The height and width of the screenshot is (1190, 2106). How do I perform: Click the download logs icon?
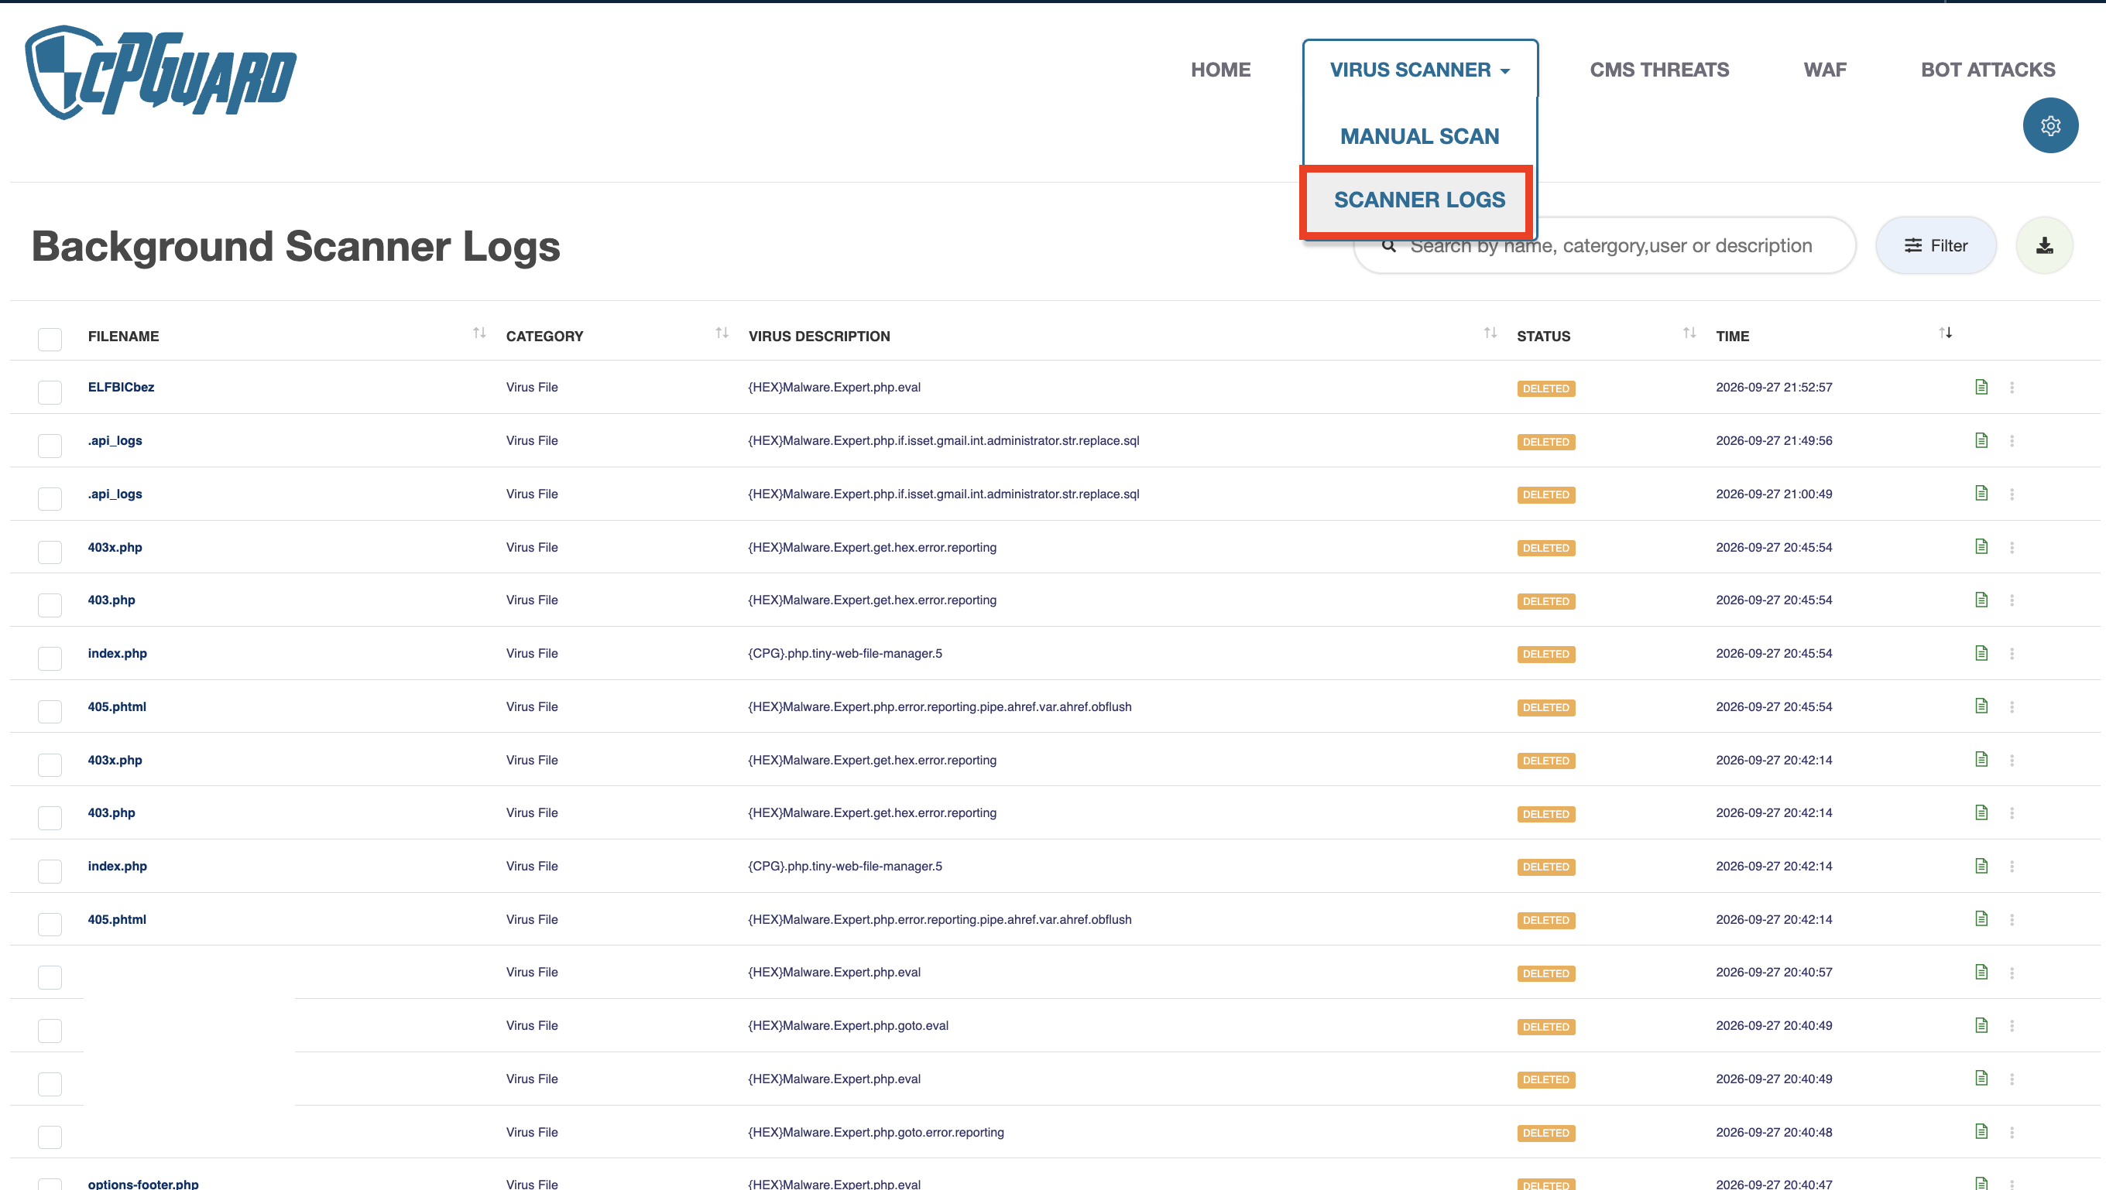(x=2044, y=245)
